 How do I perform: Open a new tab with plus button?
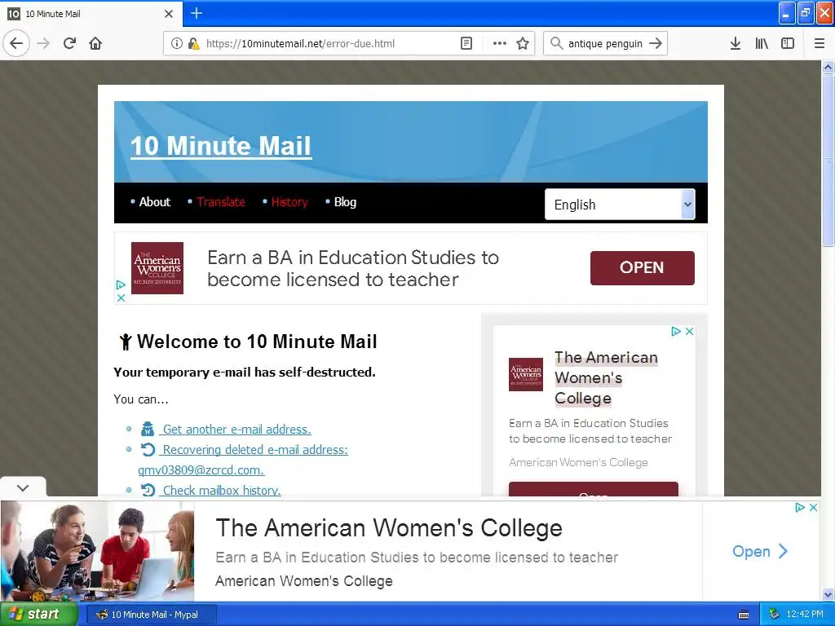[x=197, y=13]
